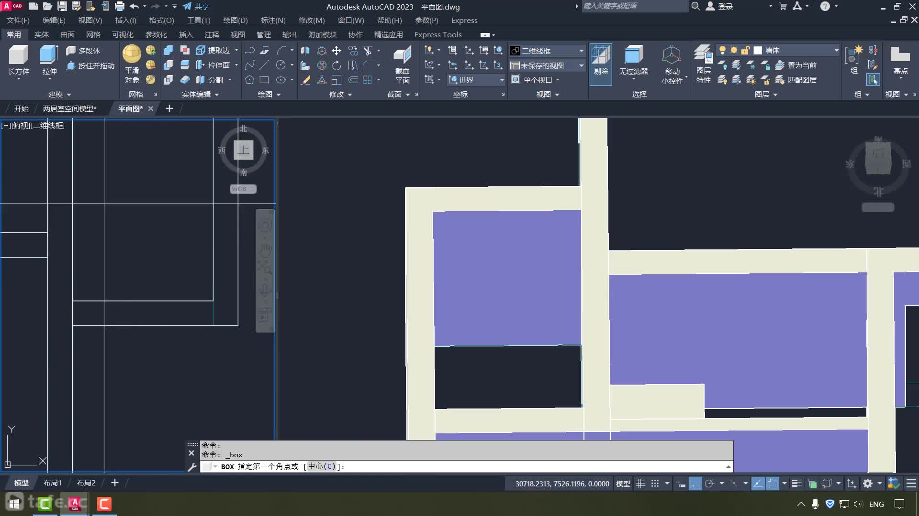
Task: Open visual style dropdown 二维线框
Action: click(x=548, y=51)
